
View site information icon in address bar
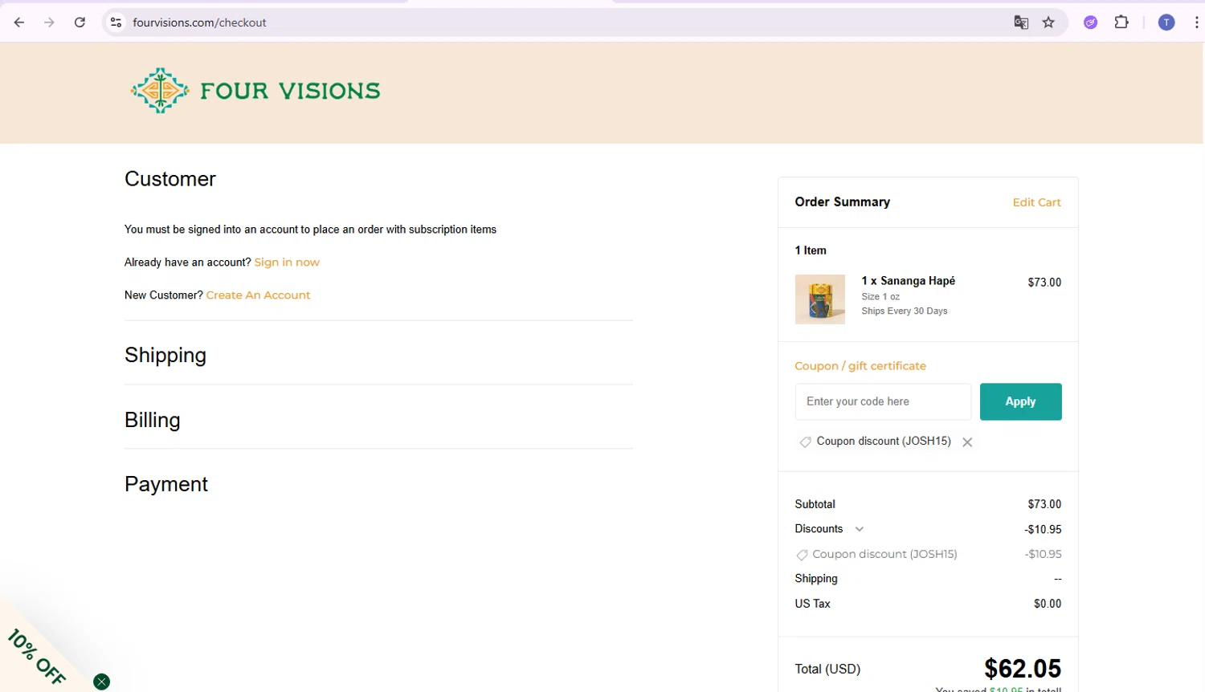(116, 22)
